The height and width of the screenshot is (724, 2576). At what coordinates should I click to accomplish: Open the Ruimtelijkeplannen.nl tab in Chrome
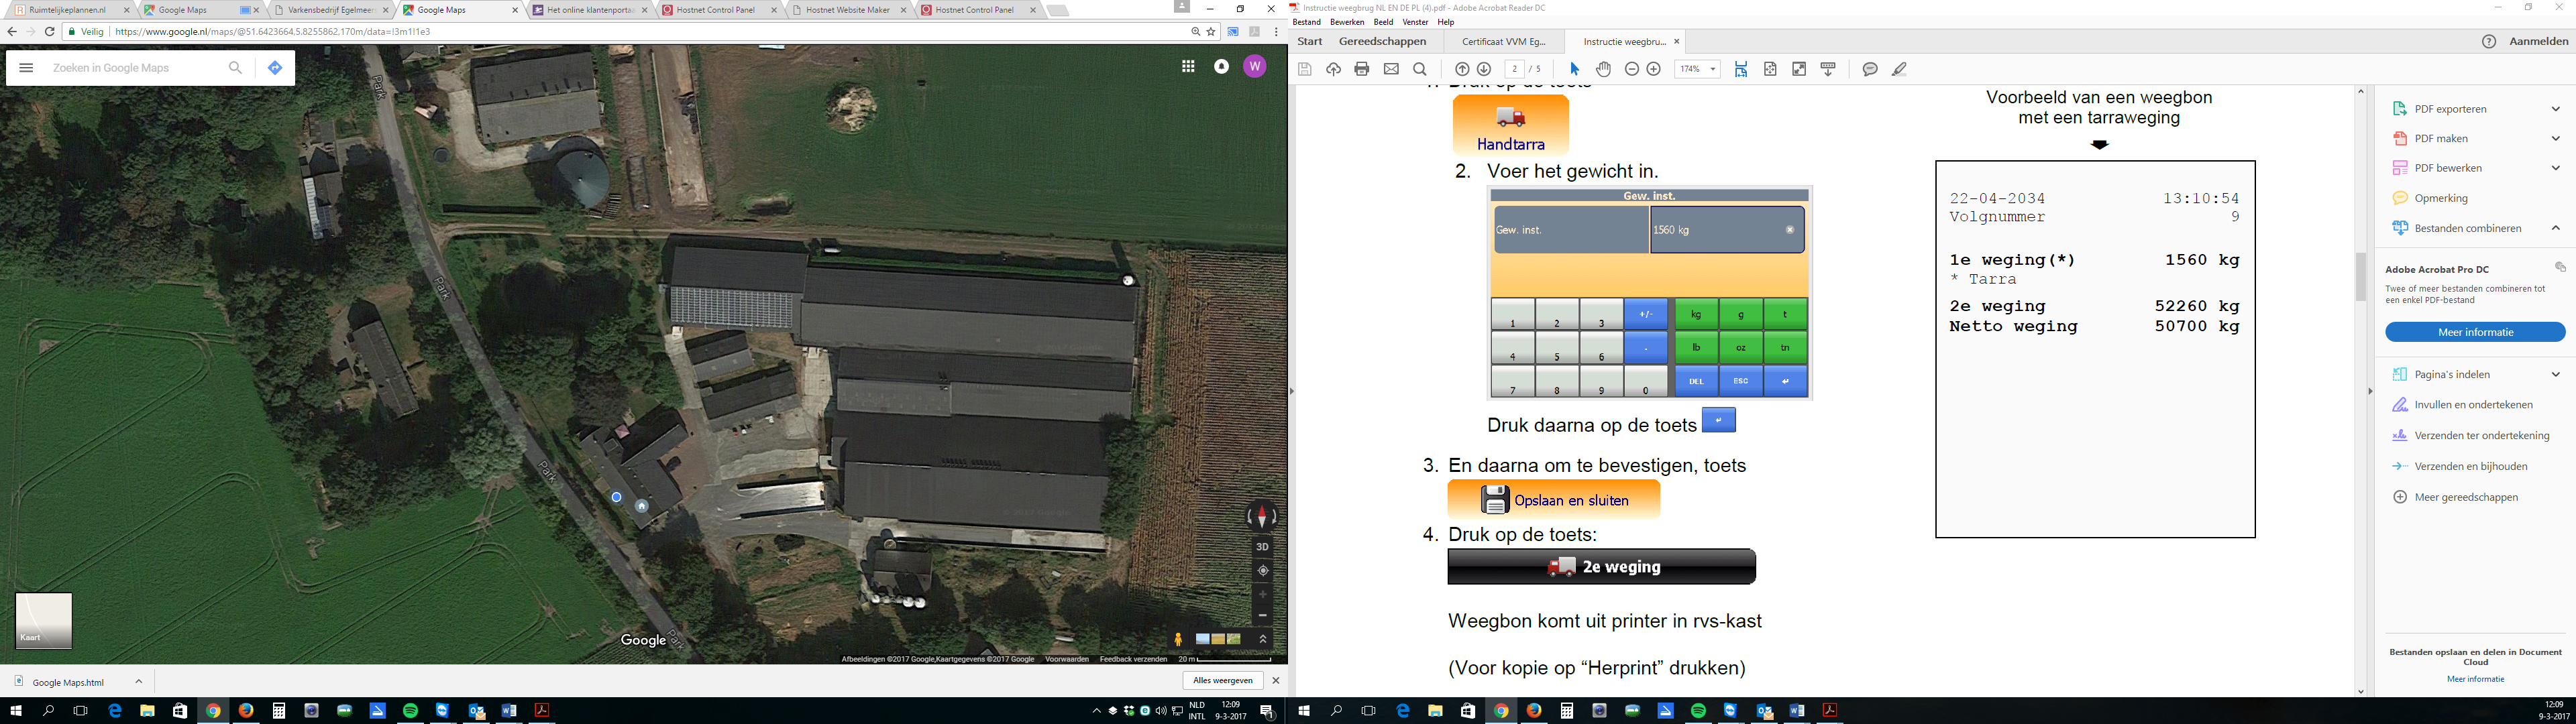click(x=72, y=10)
